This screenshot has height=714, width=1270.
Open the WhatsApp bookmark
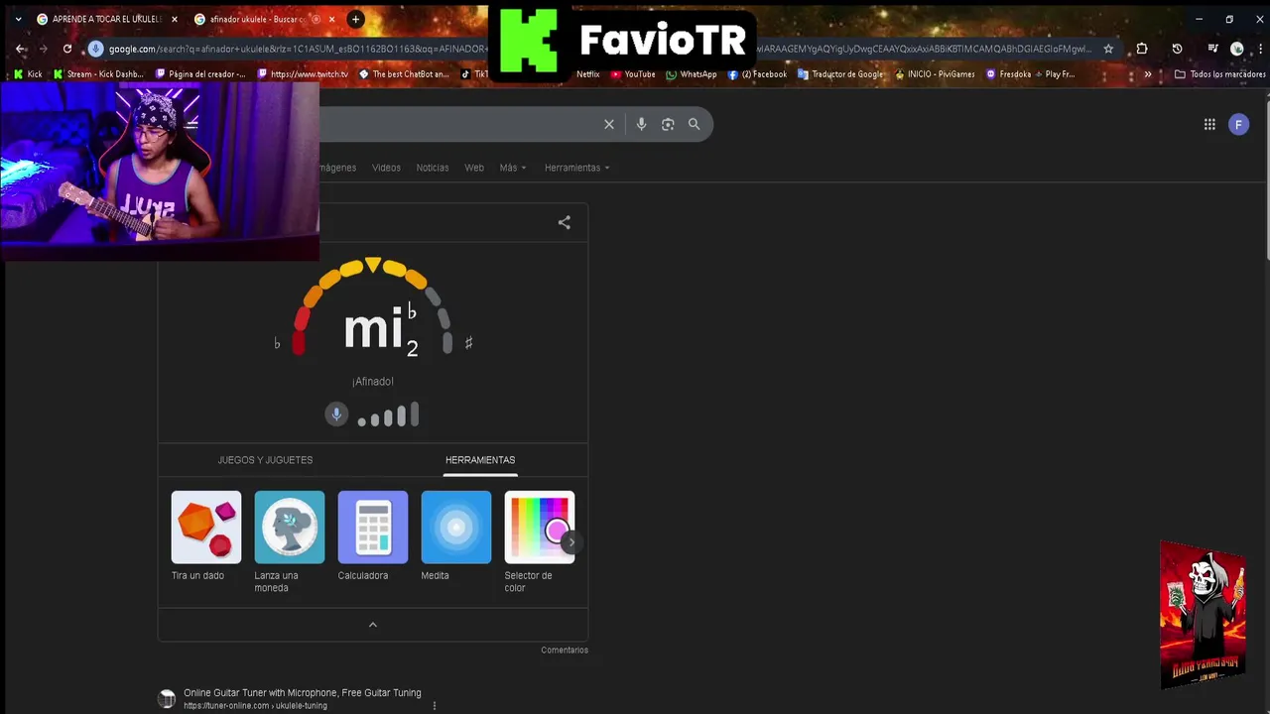coord(692,74)
